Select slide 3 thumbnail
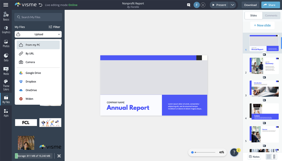Screen dimensions: 282x161 [264, 88]
